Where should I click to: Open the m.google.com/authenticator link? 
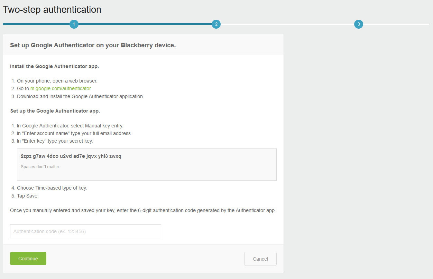(x=61, y=88)
